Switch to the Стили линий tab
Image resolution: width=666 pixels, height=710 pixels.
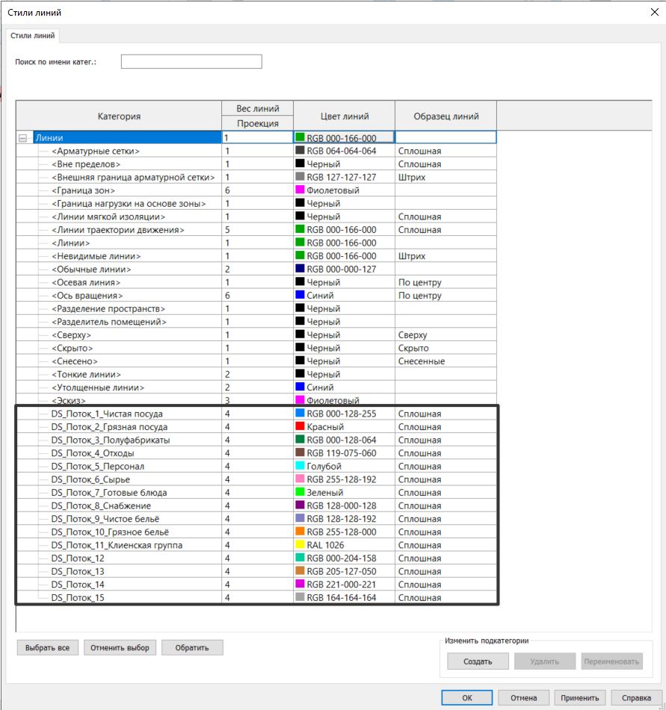pos(32,36)
